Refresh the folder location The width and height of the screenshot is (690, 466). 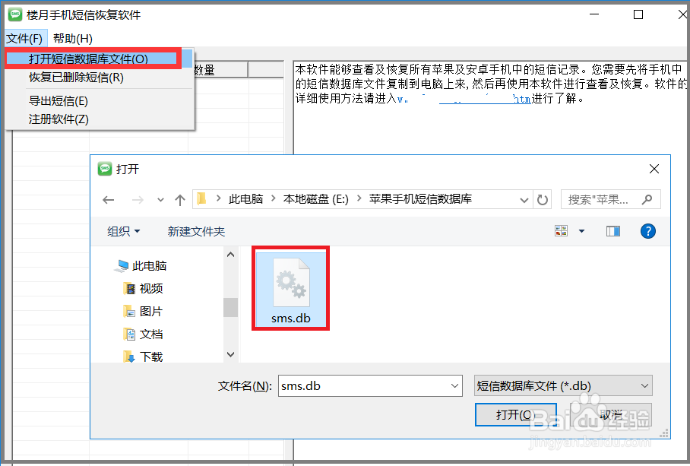[x=542, y=200]
